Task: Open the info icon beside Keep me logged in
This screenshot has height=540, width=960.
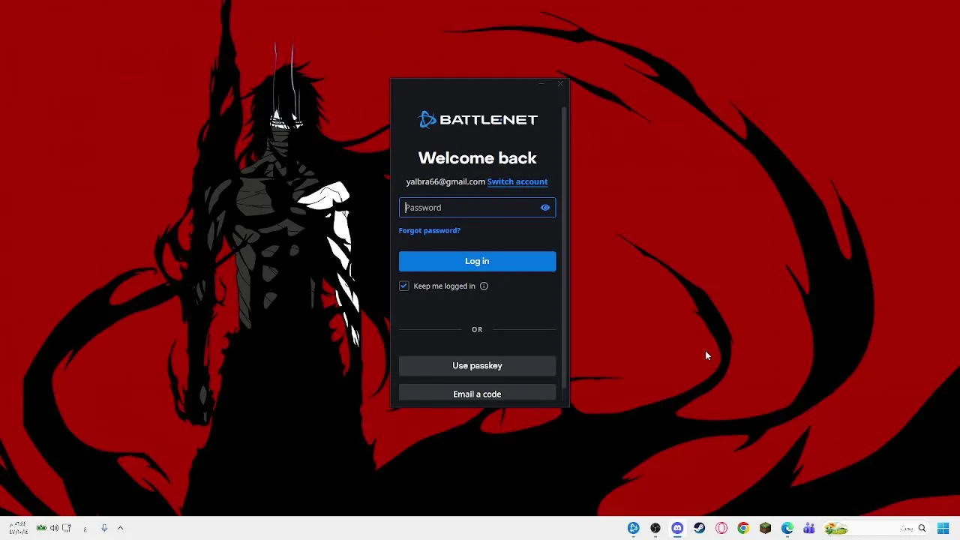Action: pos(484,286)
